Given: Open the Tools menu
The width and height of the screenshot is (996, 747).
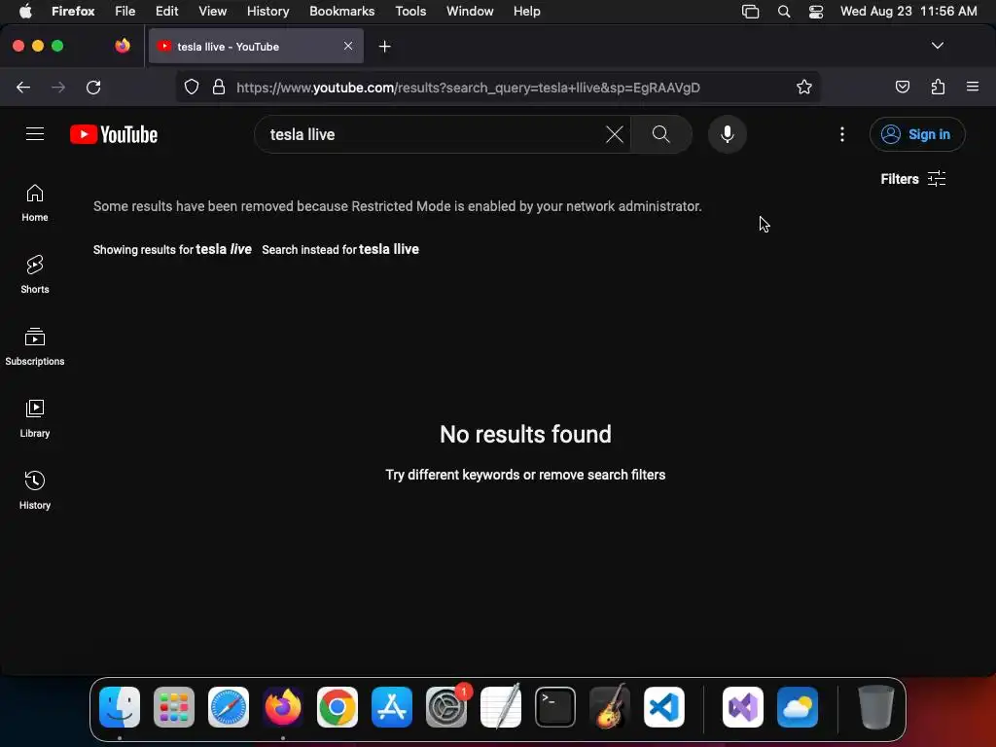Looking at the screenshot, I should 410,12.
